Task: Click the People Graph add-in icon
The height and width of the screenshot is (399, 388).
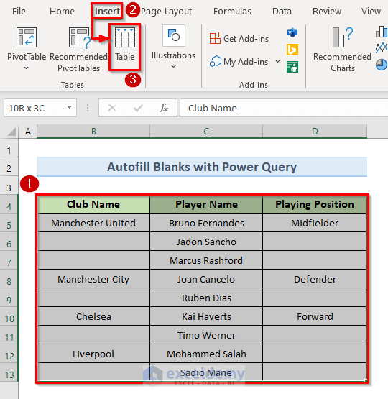Action: tap(292, 67)
